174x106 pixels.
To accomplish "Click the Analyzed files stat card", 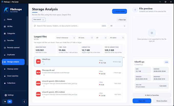I will tap(45, 50).
